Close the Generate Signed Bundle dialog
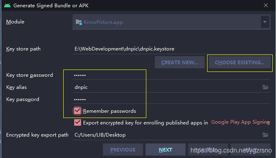276x158 pixels. pos(266,5)
